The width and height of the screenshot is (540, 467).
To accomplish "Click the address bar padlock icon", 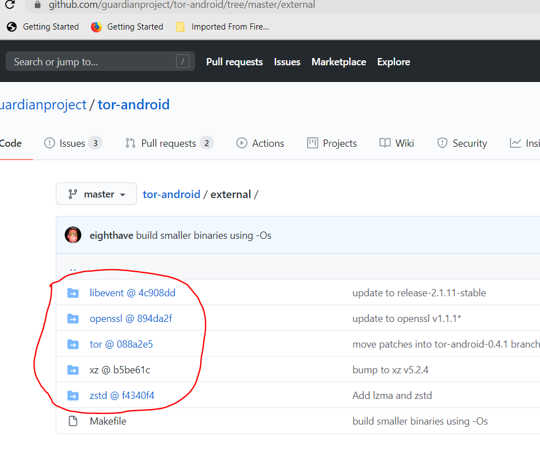I will [37, 4].
